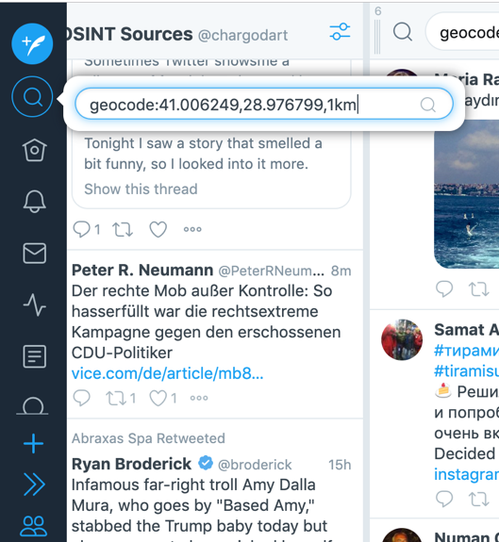499x542 pixels.
Task: Like Peter R. Neumann's tweet
Action: coord(158,398)
